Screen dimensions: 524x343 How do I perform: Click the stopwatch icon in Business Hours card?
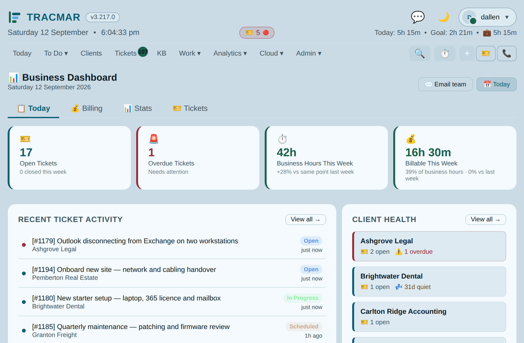282,139
